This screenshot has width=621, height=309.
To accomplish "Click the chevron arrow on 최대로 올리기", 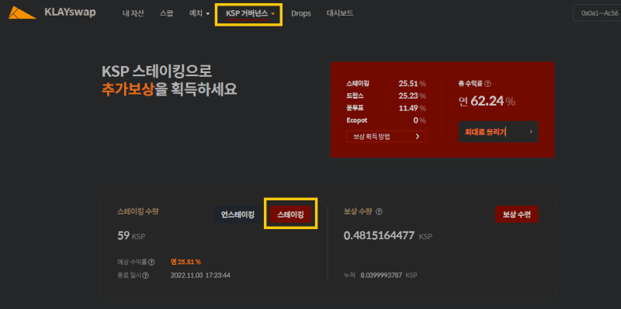I will [x=531, y=131].
